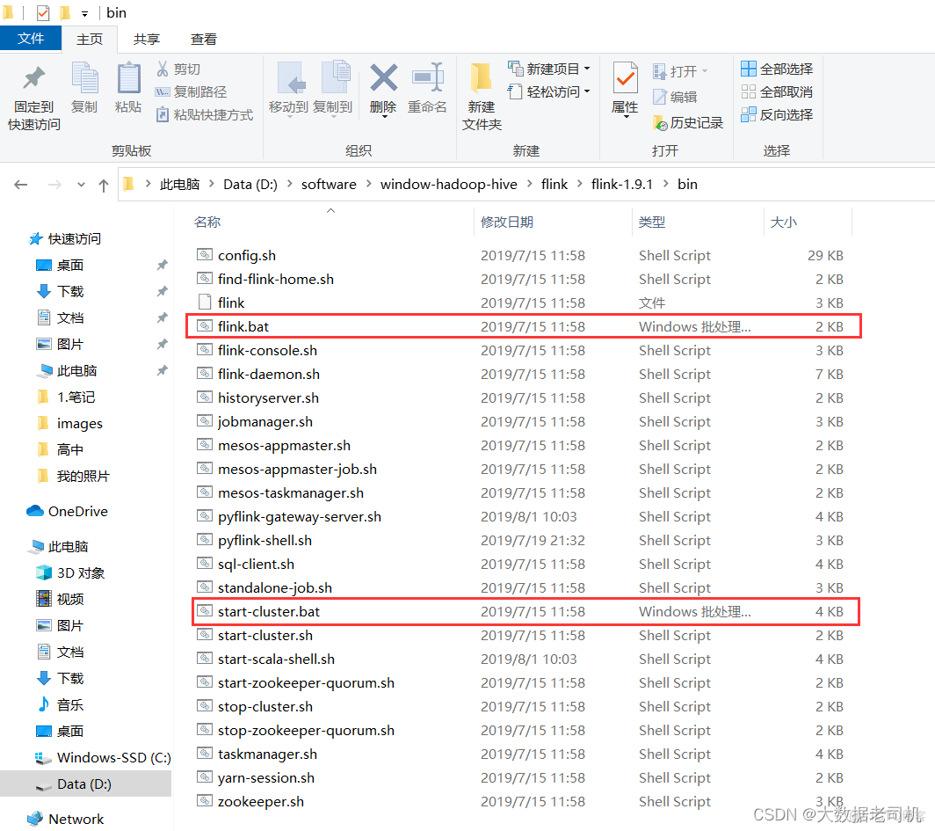Click the 剪切 (Cut) icon

(187, 69)
